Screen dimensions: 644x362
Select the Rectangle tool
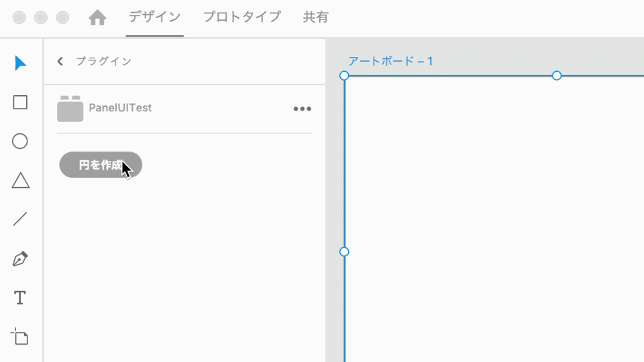click(20, 102)
